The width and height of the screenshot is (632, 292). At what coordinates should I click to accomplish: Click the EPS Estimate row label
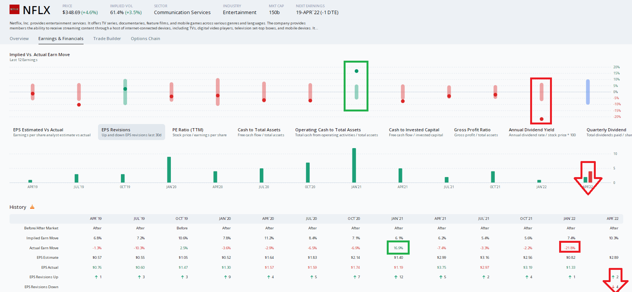coord(48,258)
